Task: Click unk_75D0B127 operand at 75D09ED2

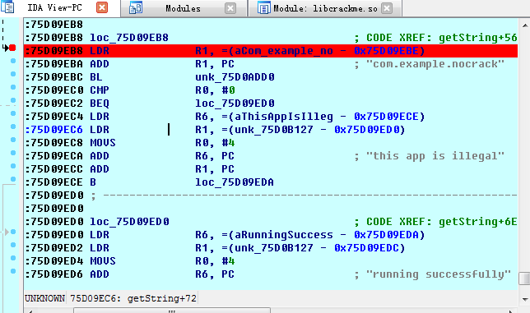Action: pos(274,248)
